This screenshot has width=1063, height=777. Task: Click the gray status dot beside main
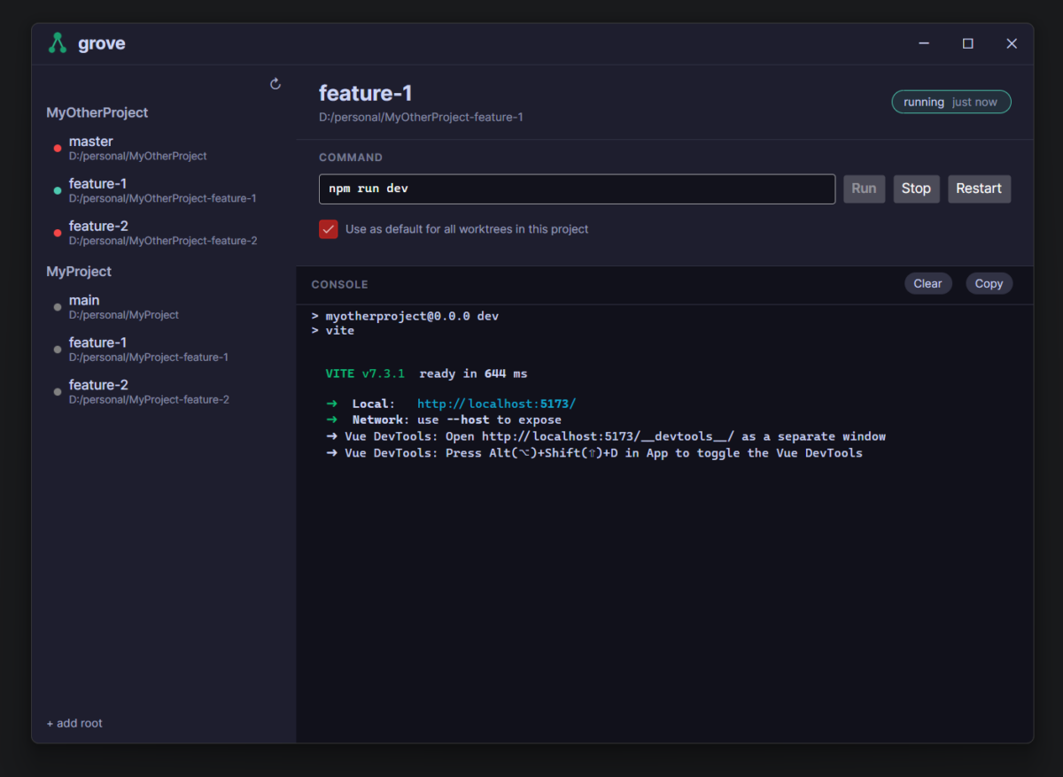58,307
